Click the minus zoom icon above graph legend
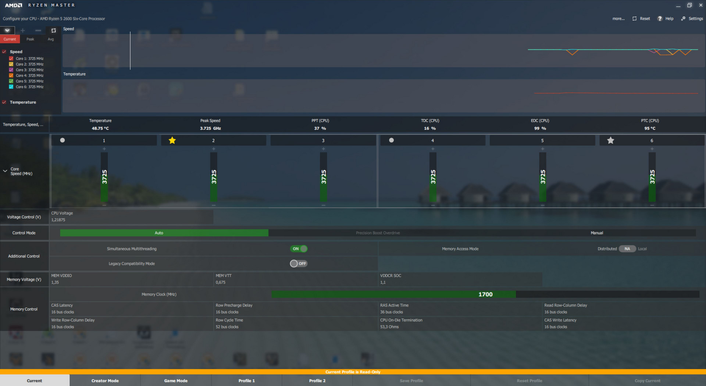This screenshot has width=706, height=386. tap(38, 31)
